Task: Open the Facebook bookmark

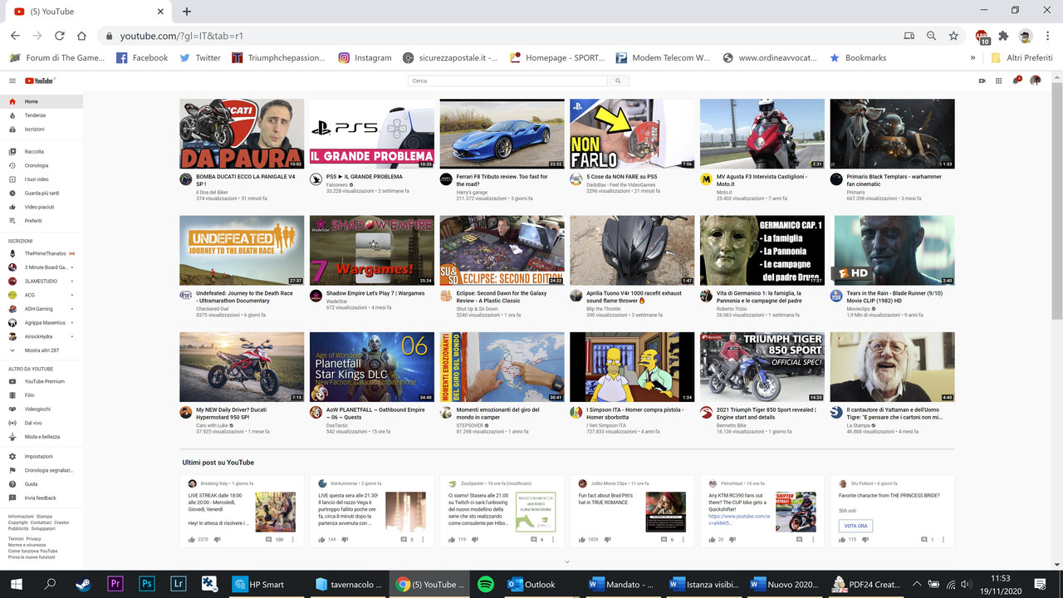Action: pos(142,58)
